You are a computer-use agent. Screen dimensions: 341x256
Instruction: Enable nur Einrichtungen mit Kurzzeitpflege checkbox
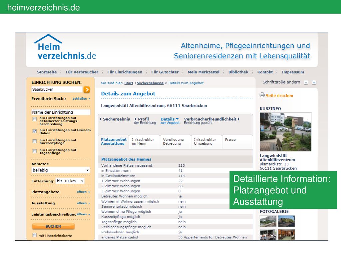click(x=34, y=141)
